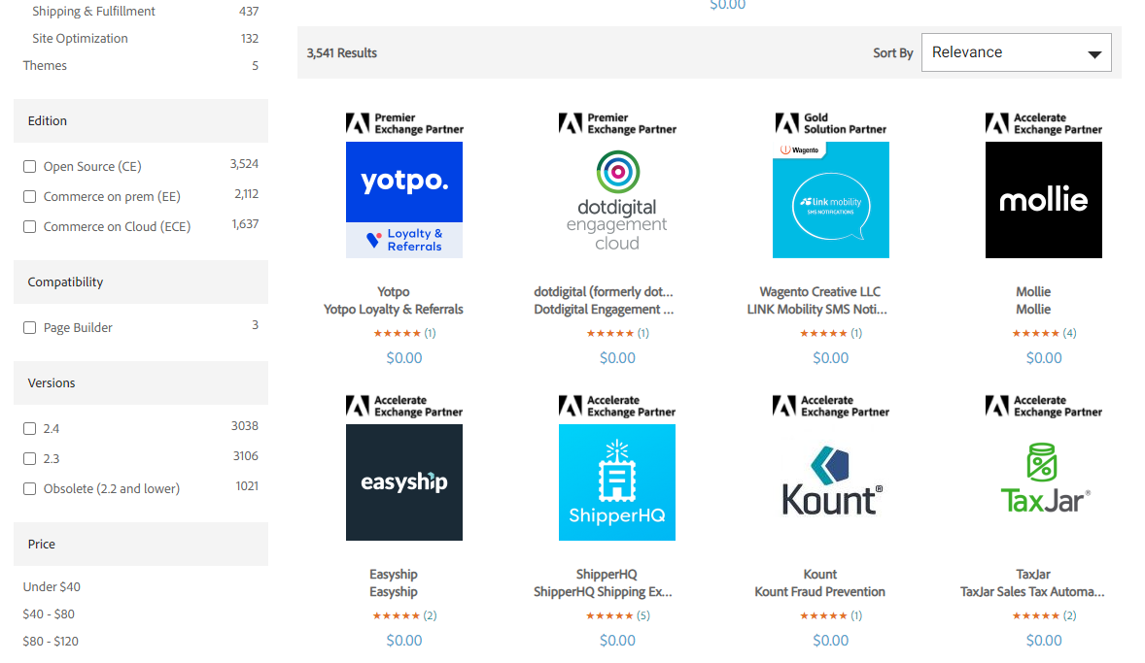Viewport: 1145px width, 663px height.
Task: Open the Easyship logo tile
Action: (x=403, y=482)
